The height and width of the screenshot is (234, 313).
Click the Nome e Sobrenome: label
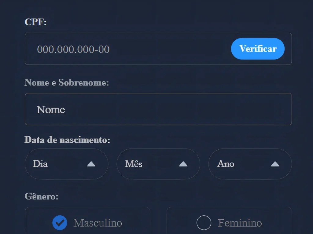tap(66, 82)
